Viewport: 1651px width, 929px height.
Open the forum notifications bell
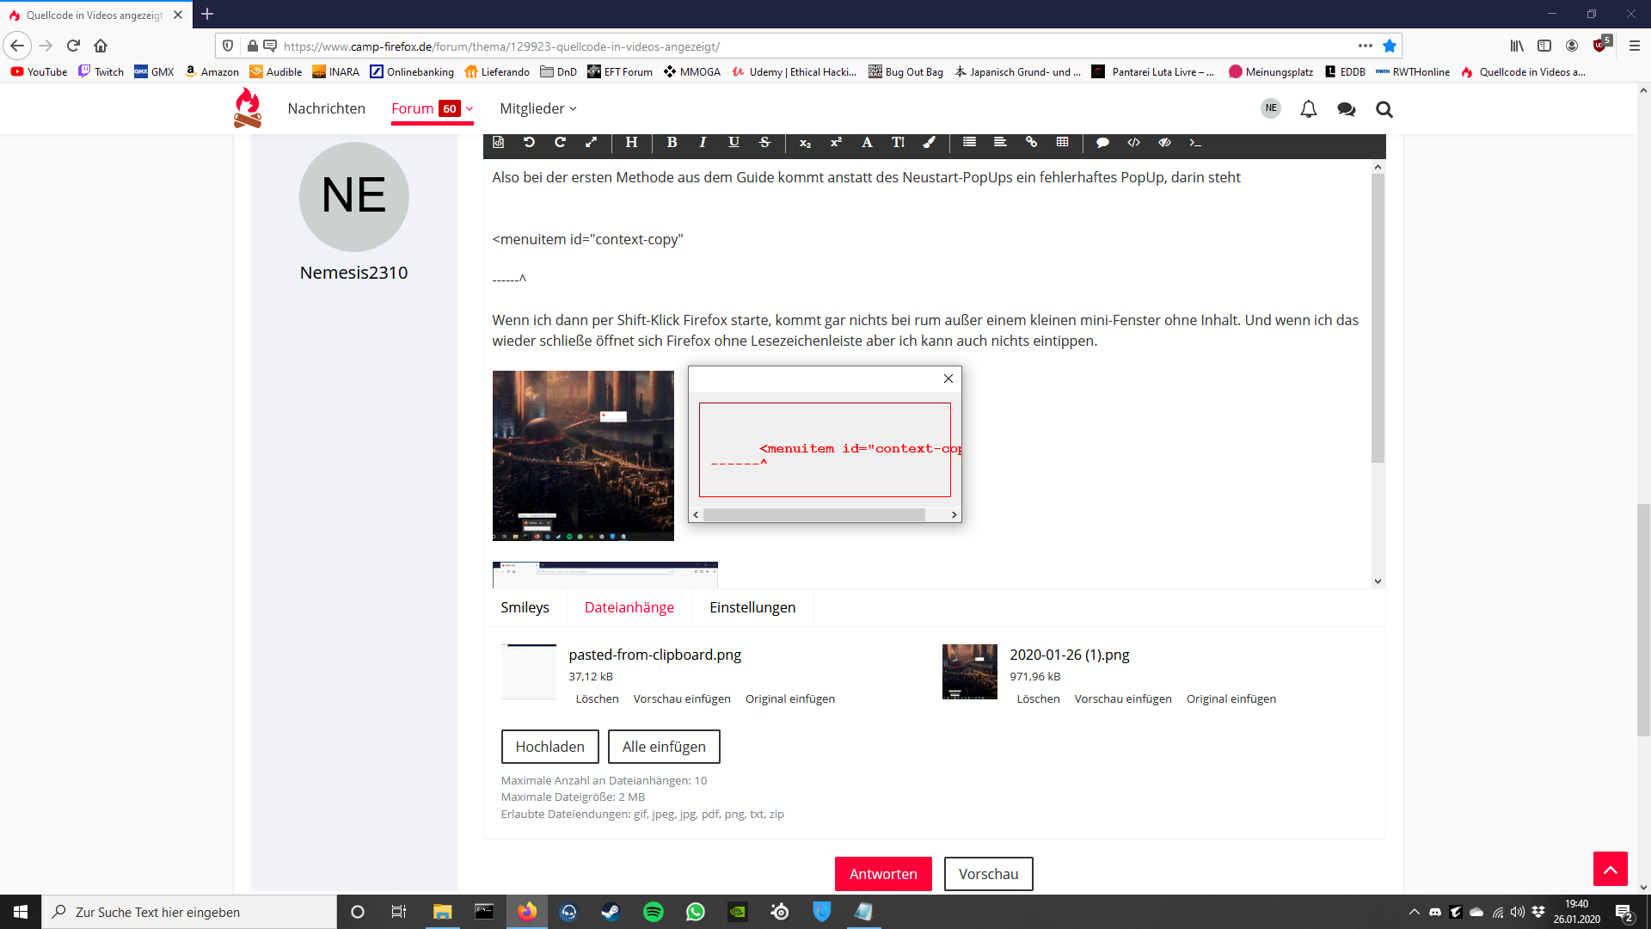click(1308, 109)
